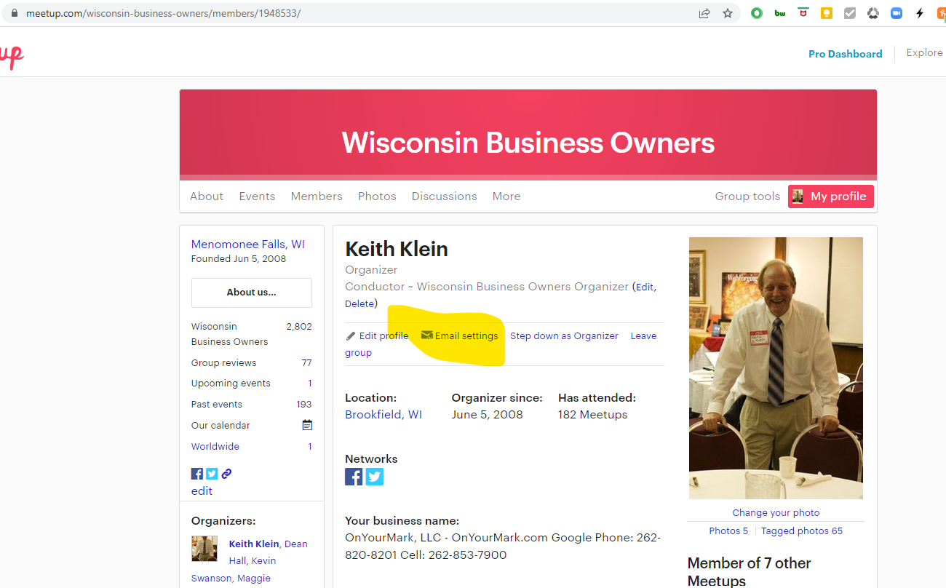Image resolution: width=946 pixels, height=588 pixels.
Task: Open the Worldwide link
Action: pyautogui.click(x=215, y=447)
